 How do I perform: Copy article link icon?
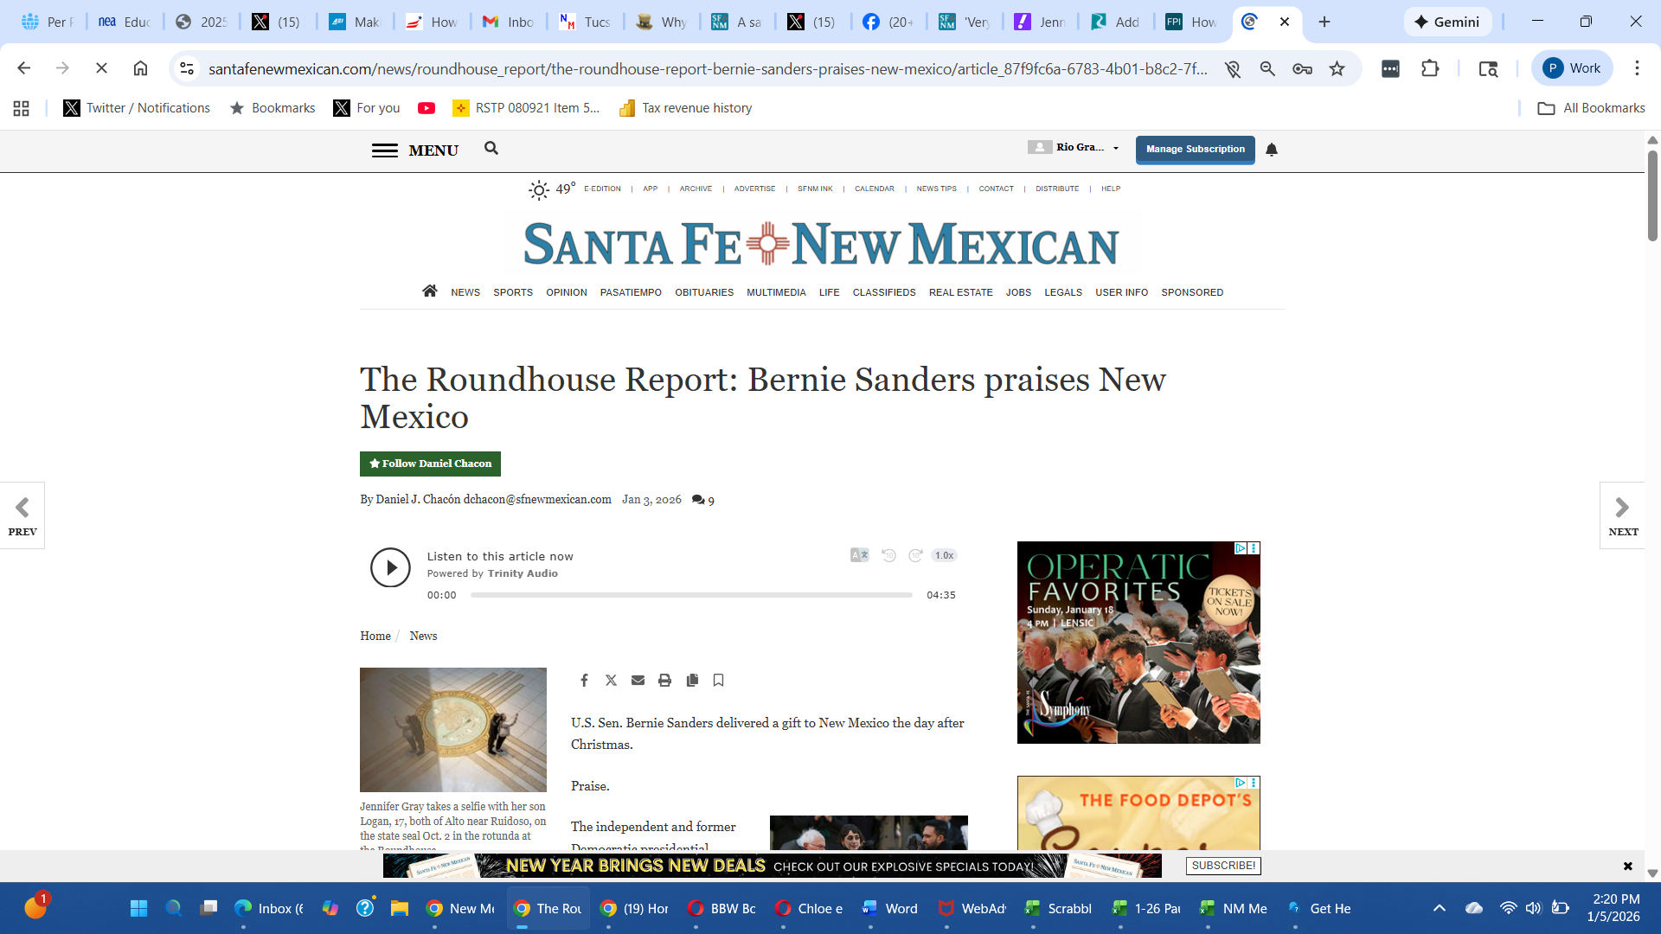click(692, 681)
